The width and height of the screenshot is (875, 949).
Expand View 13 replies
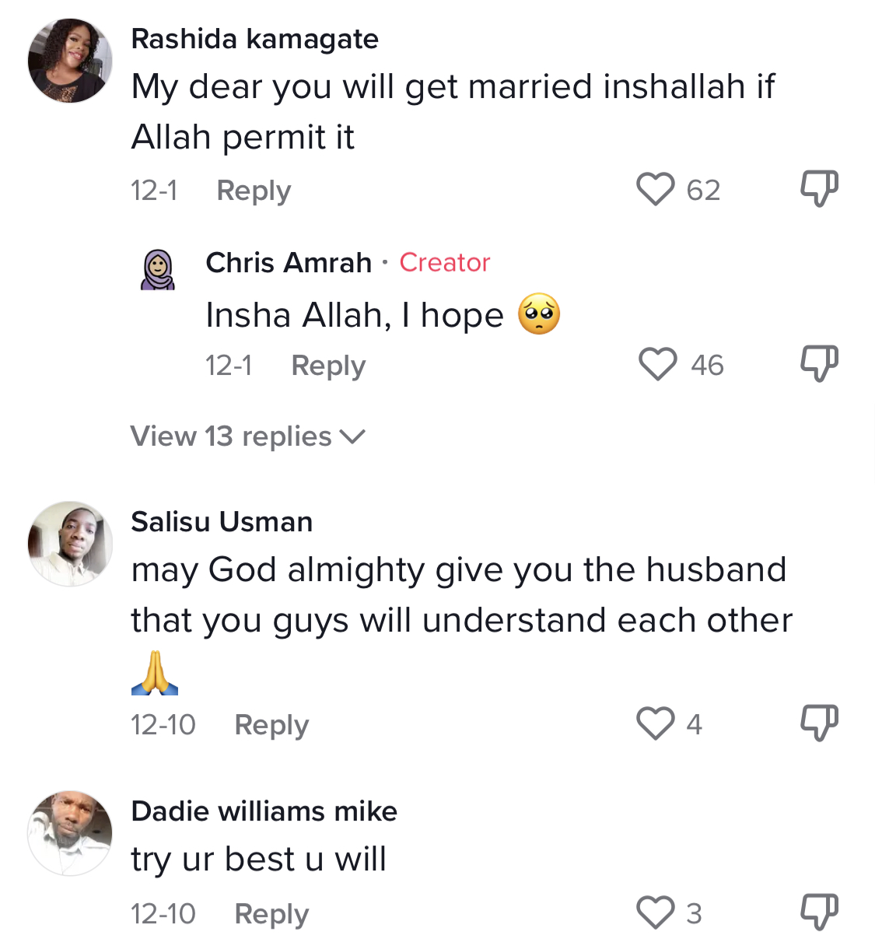click(247, 436)
